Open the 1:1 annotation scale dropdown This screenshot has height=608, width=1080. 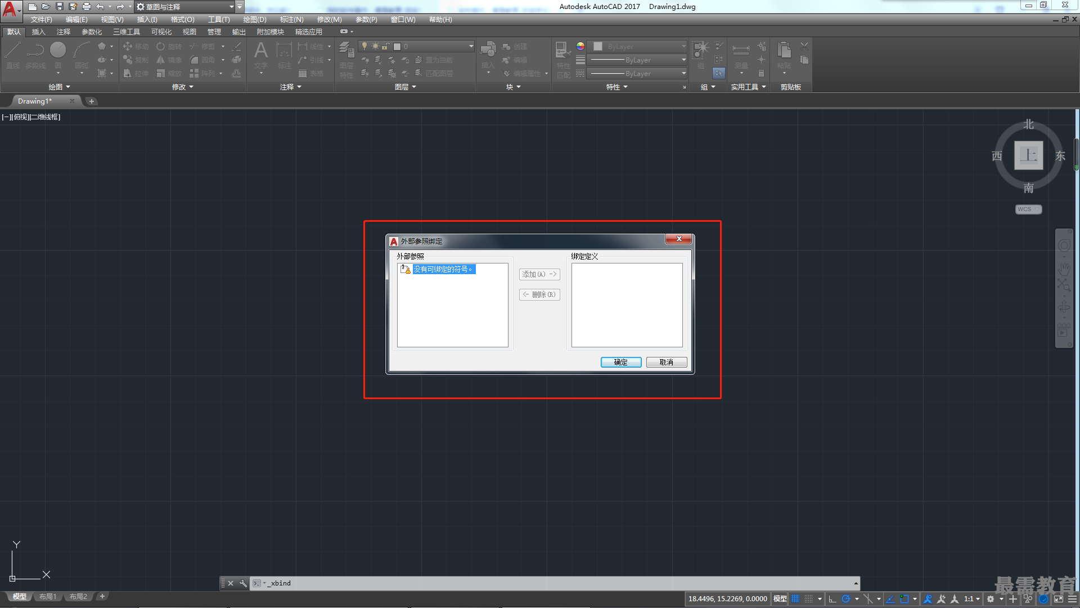click(971, 599)
